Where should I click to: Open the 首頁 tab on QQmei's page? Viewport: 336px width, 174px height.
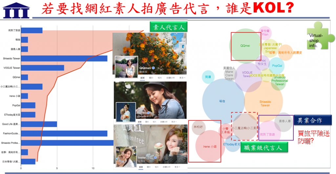(142, 78)
